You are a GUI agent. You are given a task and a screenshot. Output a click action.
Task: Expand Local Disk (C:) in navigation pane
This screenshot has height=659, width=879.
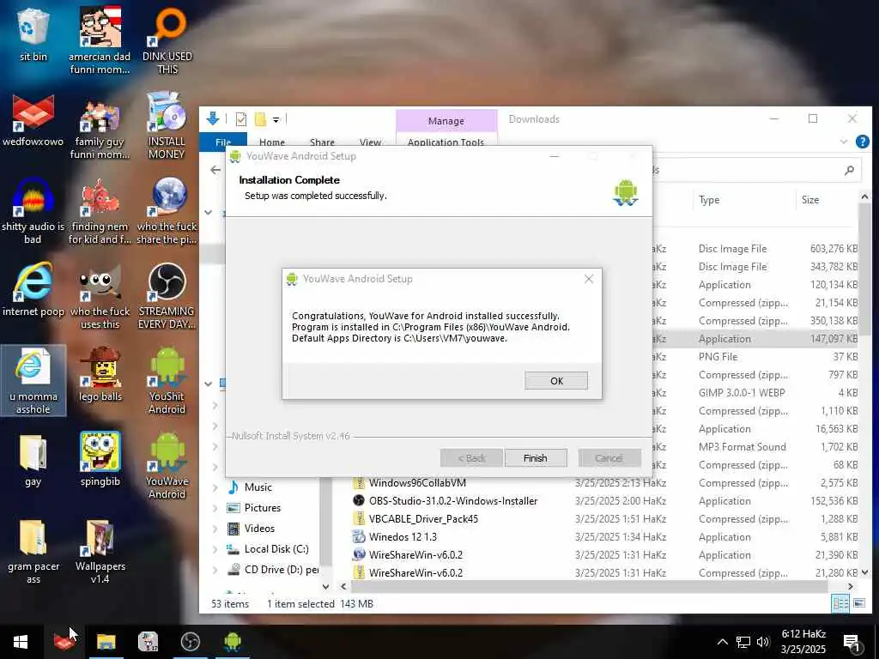215,550
